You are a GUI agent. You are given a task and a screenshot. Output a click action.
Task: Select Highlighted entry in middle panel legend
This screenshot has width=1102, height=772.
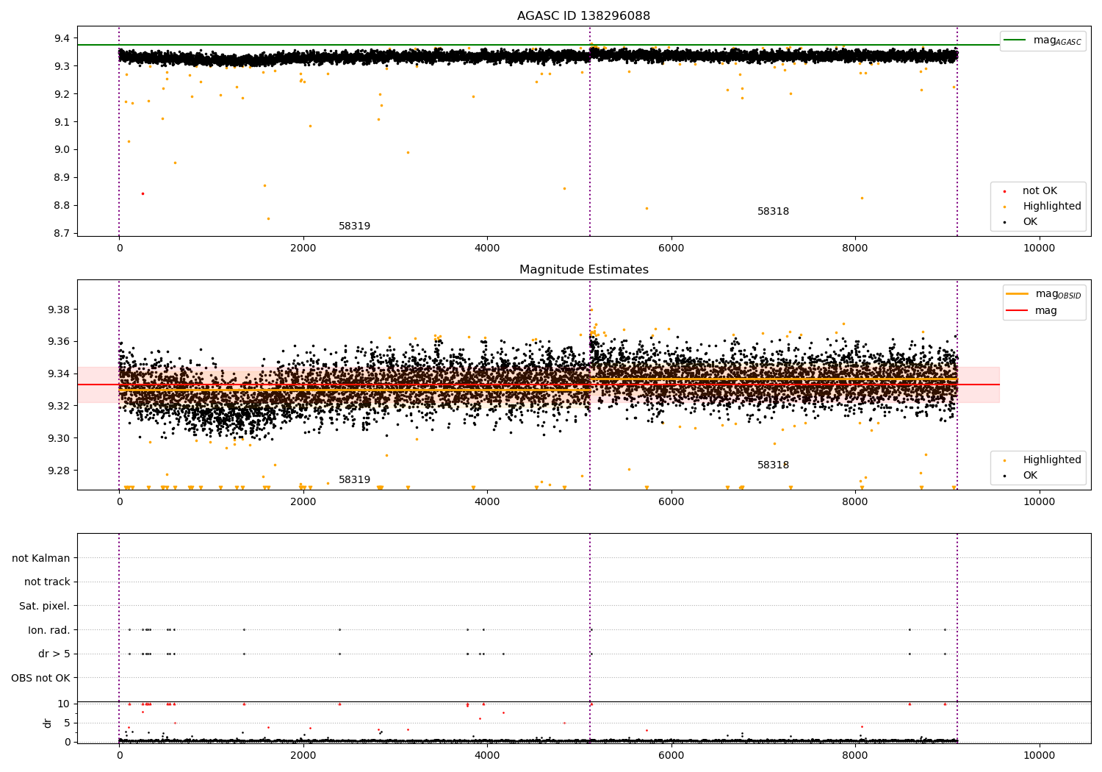(1052, 460)
